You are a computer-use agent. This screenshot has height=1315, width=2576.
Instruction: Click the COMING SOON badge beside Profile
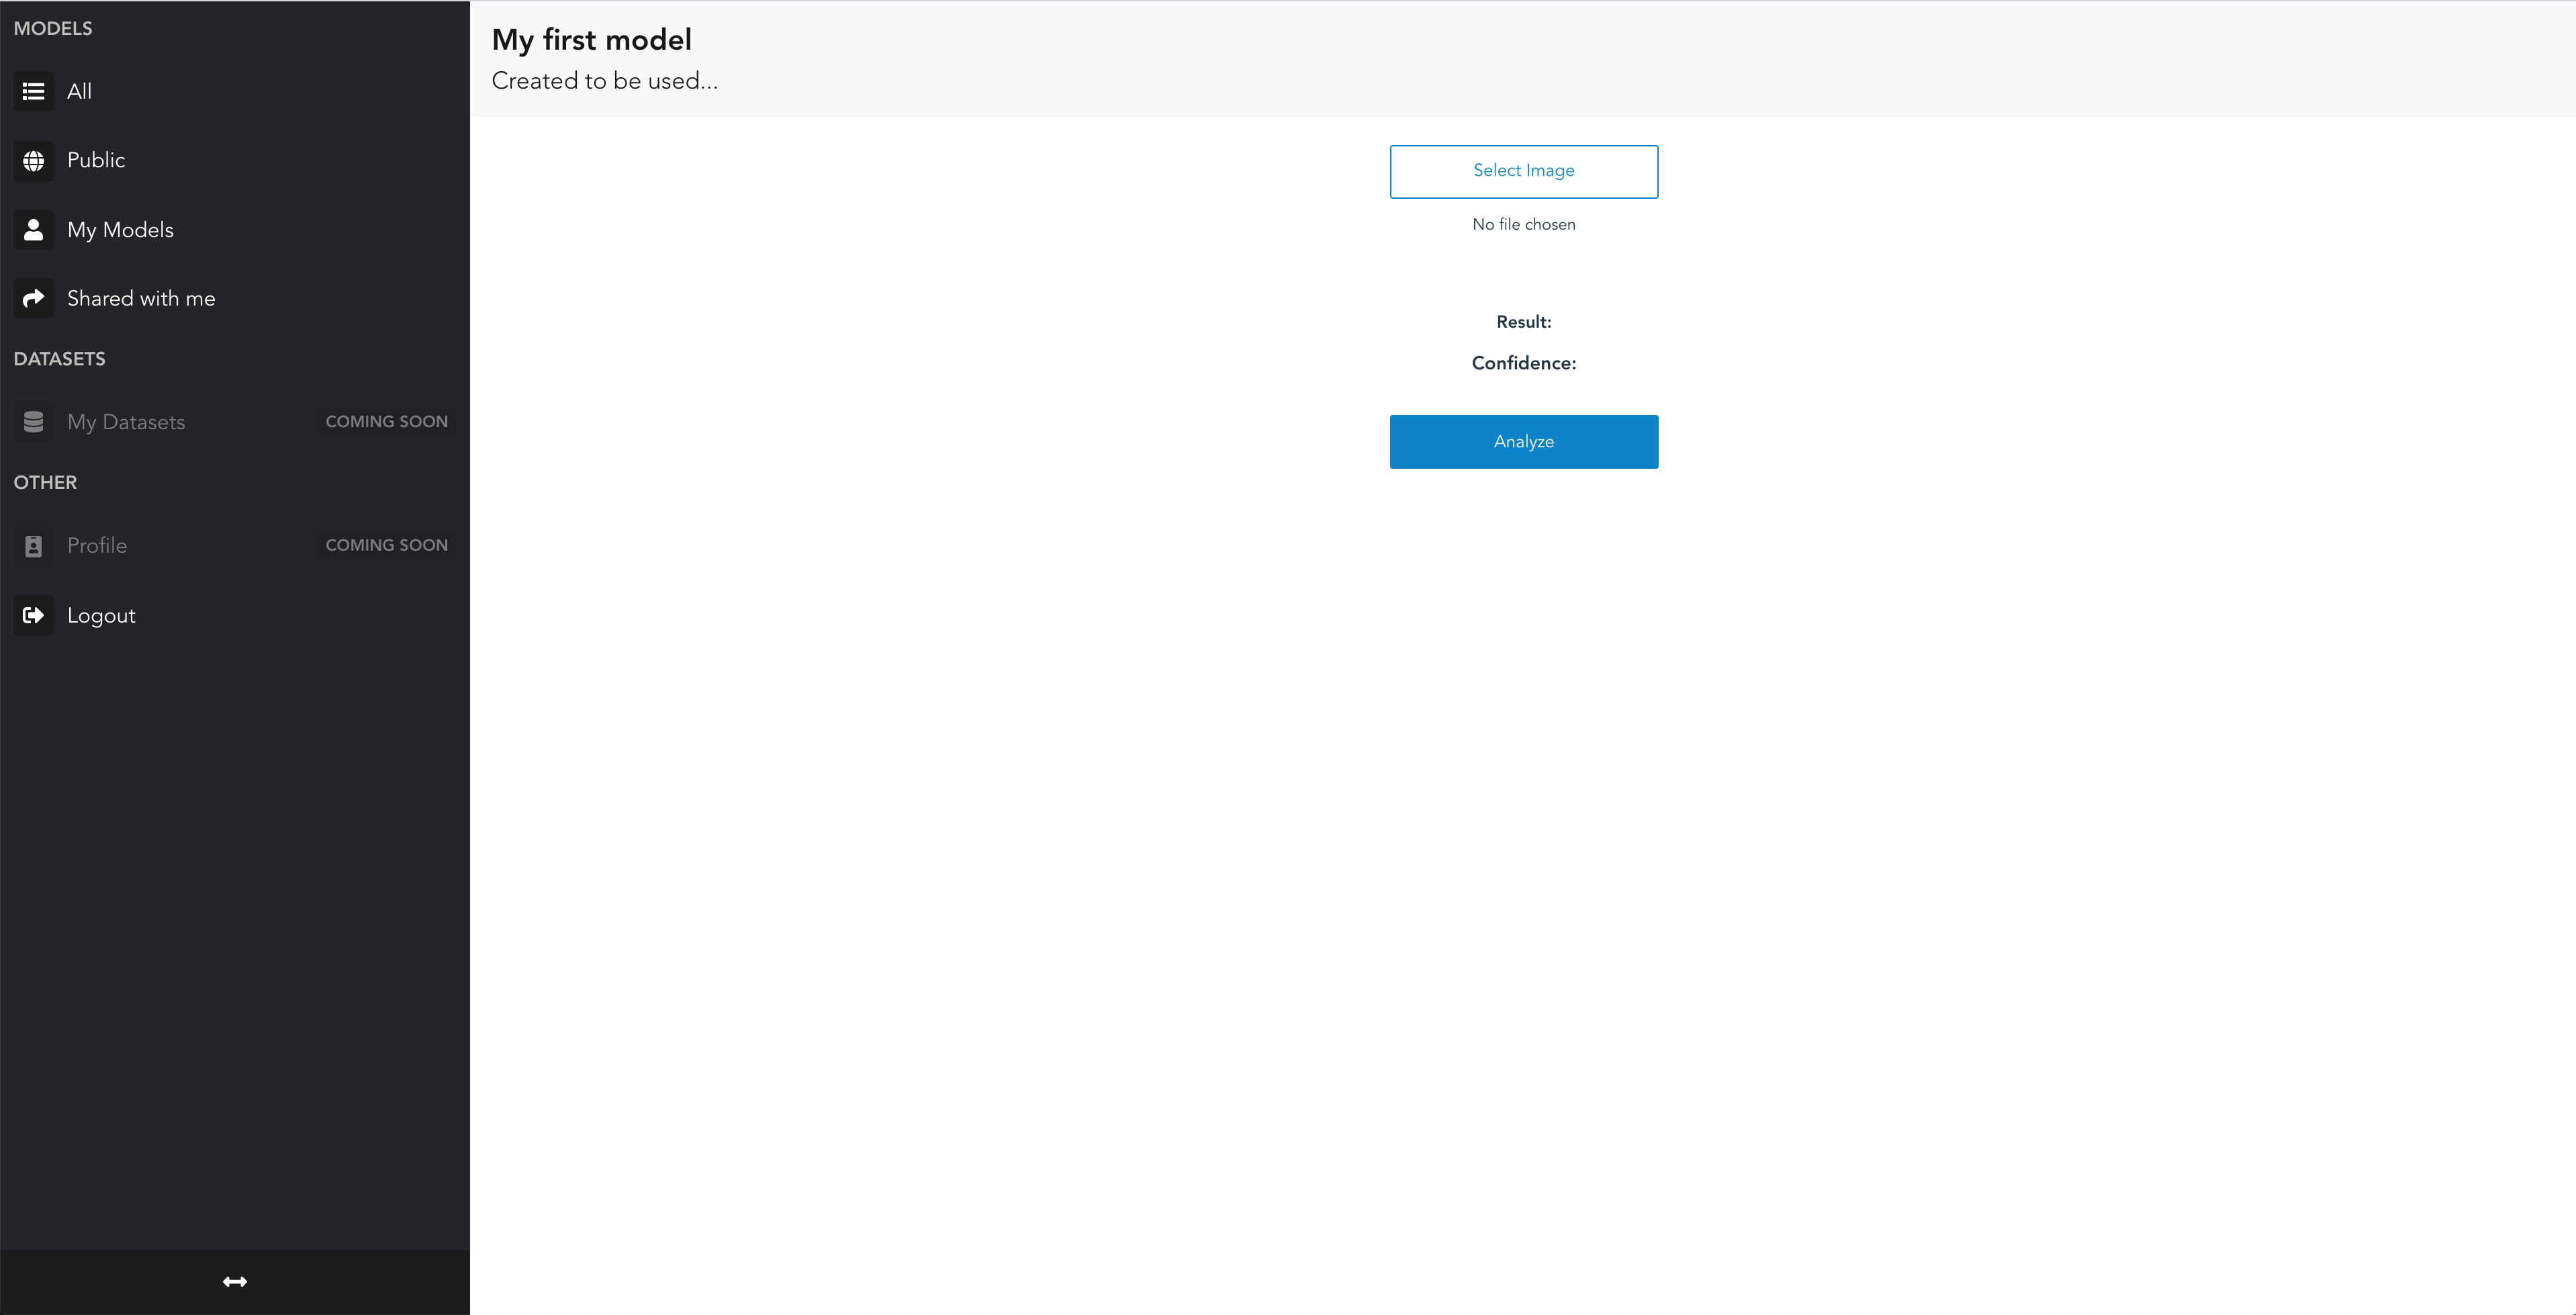tap(386, 545)
